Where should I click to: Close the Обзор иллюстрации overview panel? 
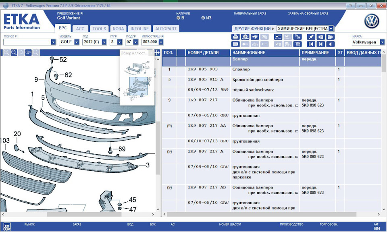pyautogui.click(x=151, y=53)
